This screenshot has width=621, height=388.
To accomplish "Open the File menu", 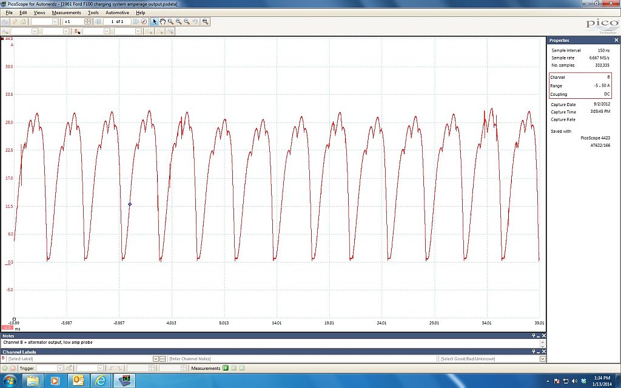I will pyautogui.click(x=9, y=13).
